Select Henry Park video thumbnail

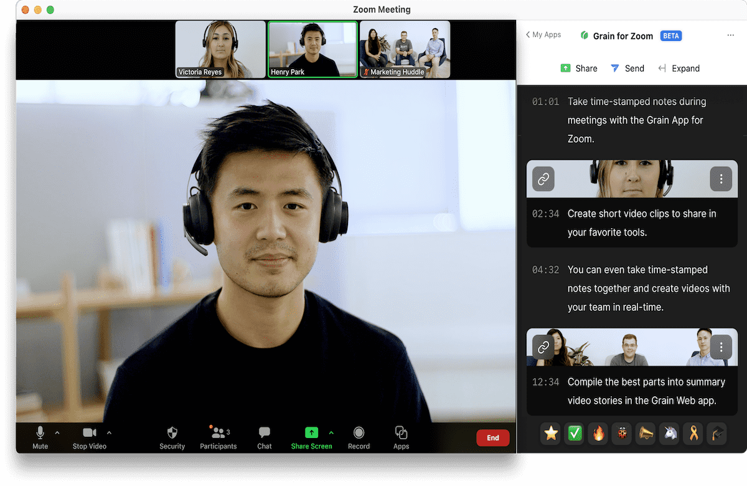click(312, 49)
